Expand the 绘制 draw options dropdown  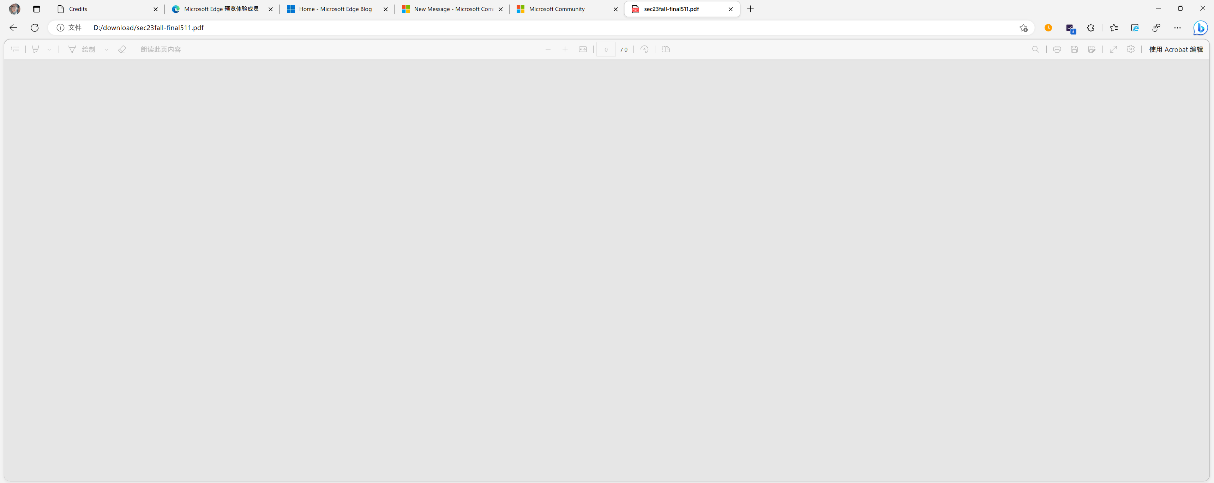point(107,49)
